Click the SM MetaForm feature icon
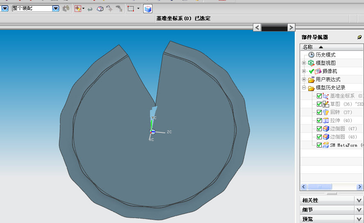 (326, 145)
